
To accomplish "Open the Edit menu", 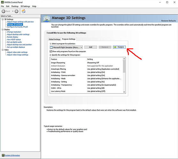I will [8, 6].
